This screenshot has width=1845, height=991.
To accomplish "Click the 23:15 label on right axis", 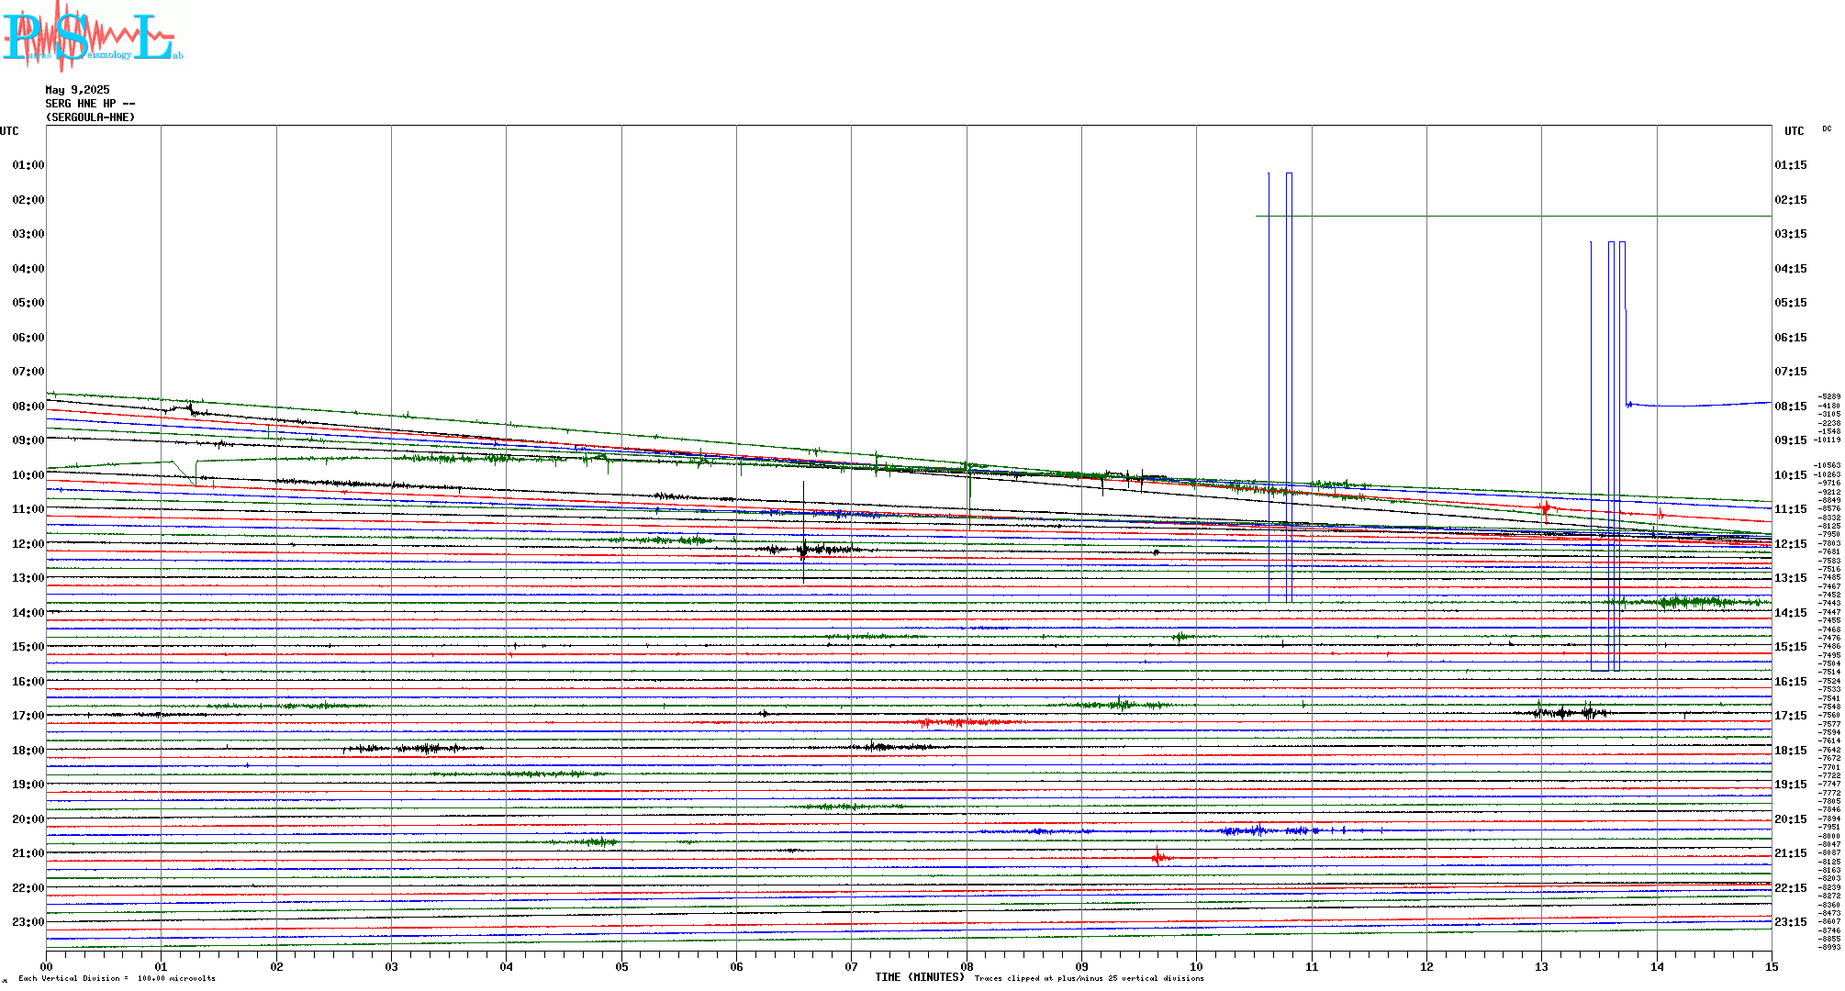I will coord(1790,922).
